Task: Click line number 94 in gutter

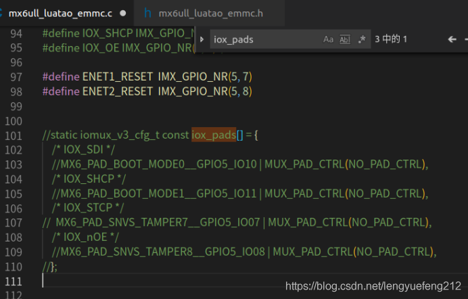Action: 16,34
